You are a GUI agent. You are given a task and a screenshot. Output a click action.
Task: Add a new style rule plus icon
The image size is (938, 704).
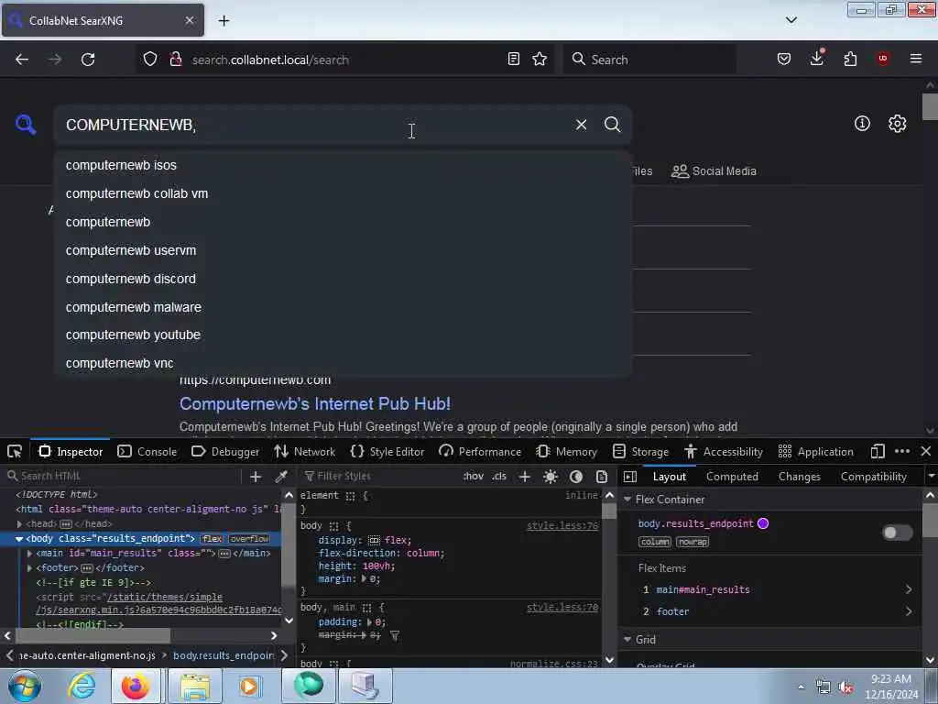pyautogui.click(x=525, y=477)
